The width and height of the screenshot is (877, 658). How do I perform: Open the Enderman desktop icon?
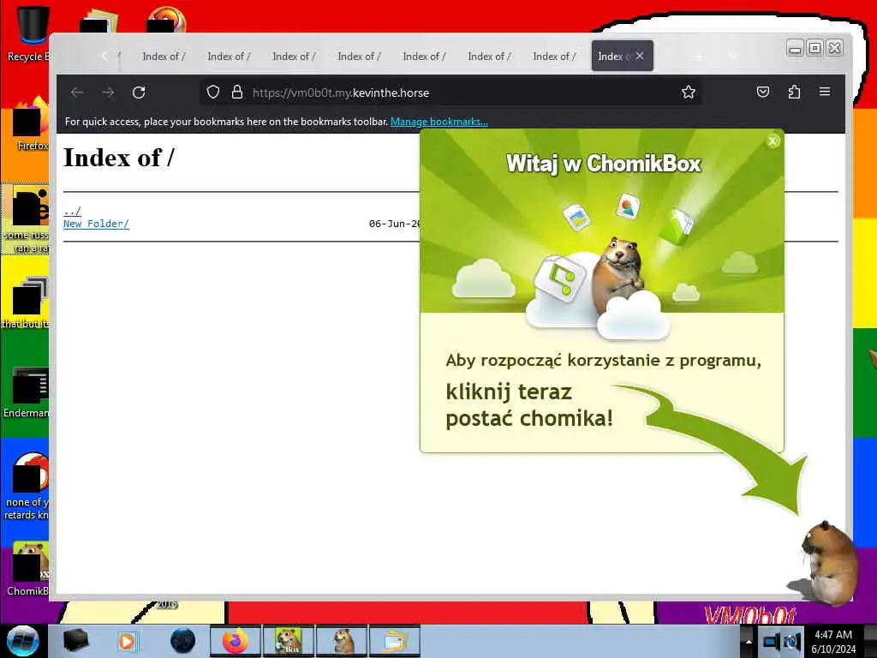[27, 392]
